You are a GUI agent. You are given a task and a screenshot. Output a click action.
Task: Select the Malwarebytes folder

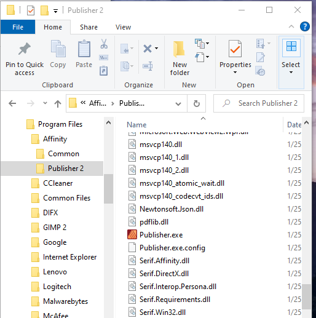65,301
